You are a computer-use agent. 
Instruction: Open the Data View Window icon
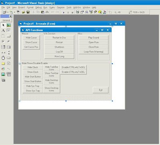(100, 12)
